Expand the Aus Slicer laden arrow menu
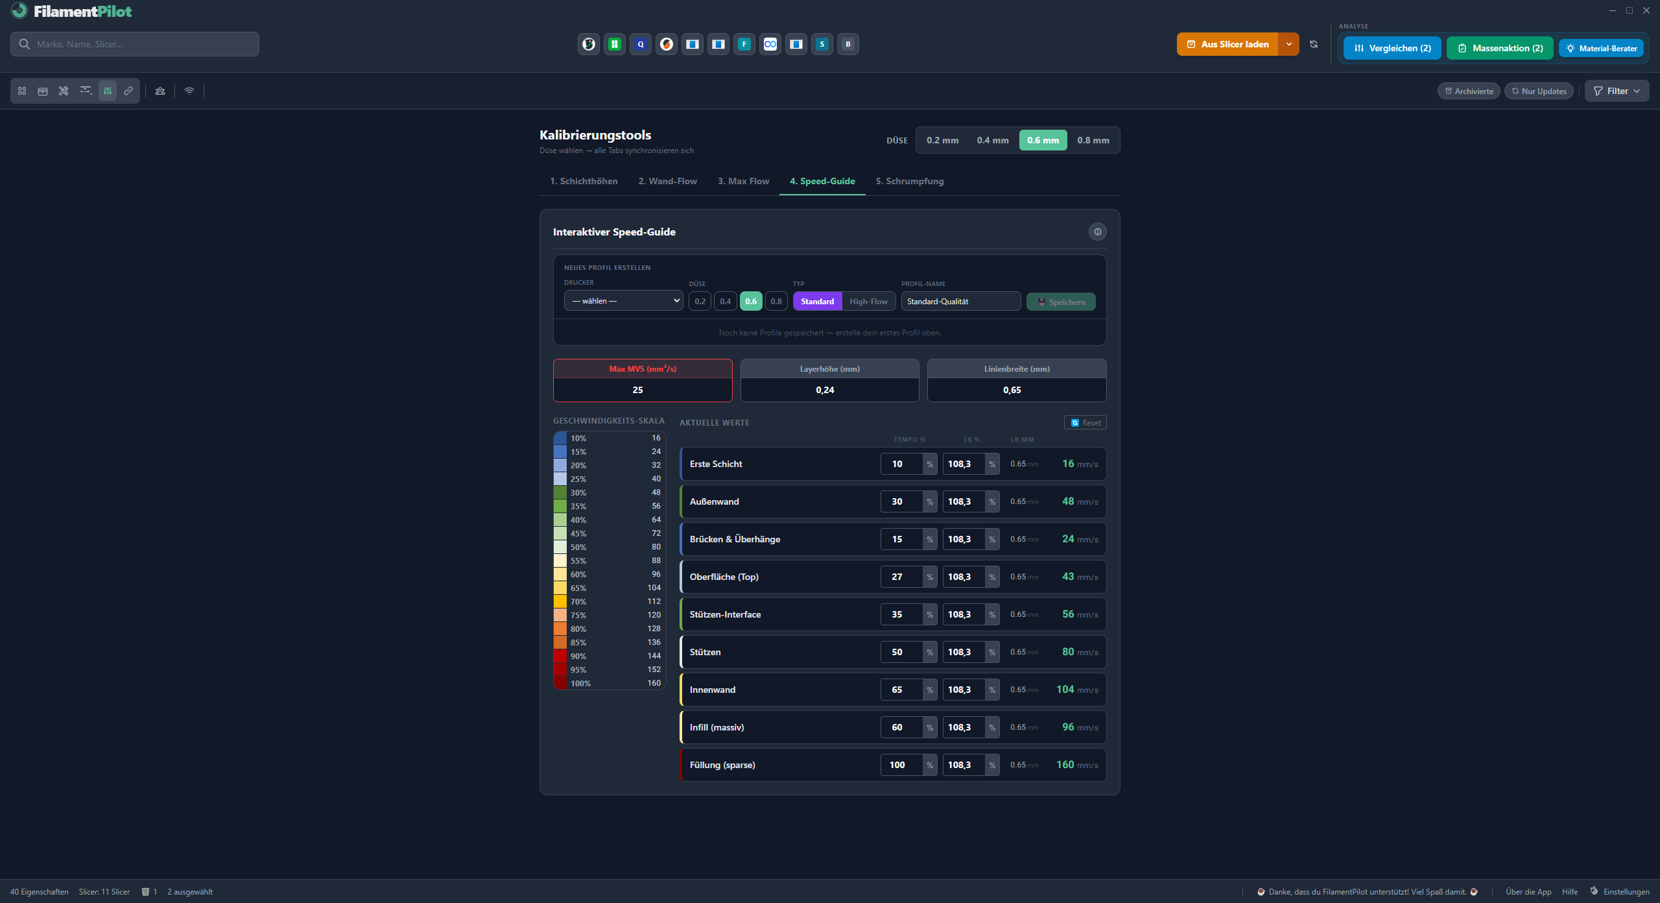The image size is (1660, 903). coord(1289,44)
